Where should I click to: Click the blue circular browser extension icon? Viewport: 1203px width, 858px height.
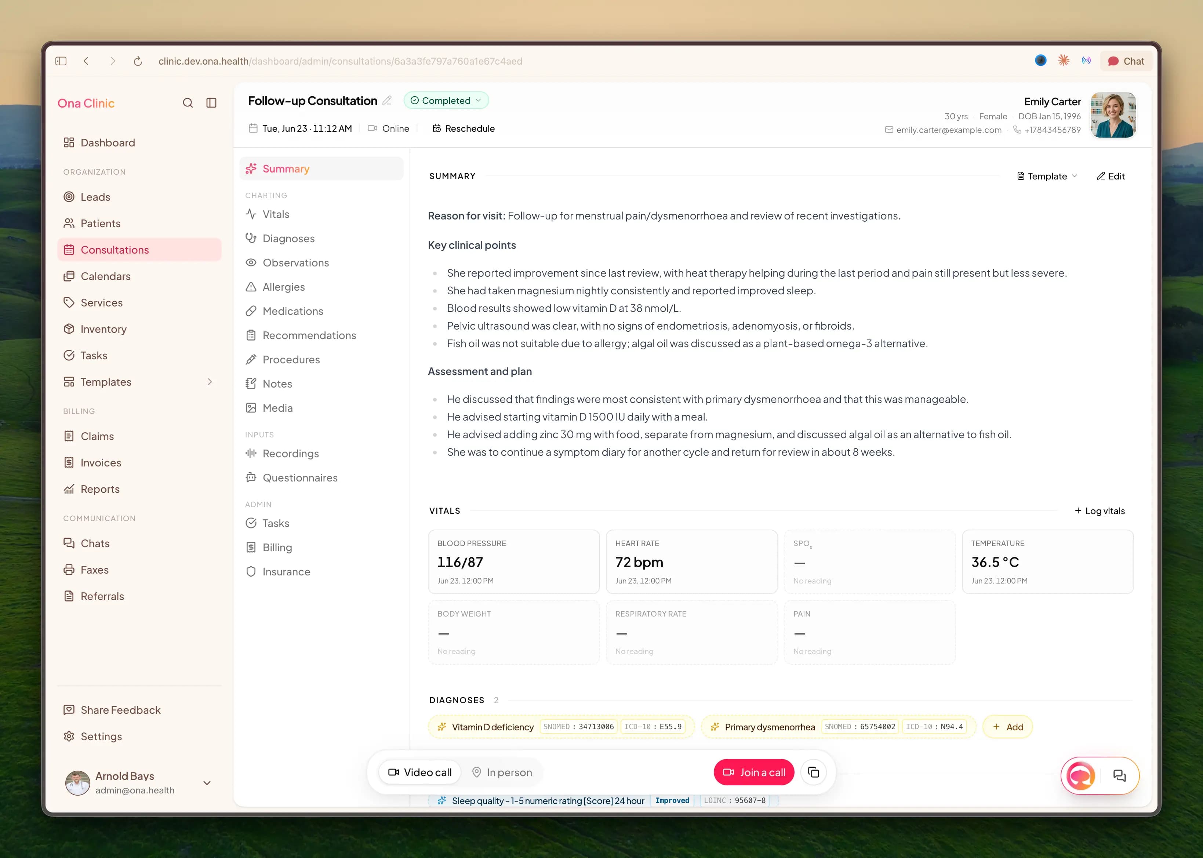coord(1041,61)
